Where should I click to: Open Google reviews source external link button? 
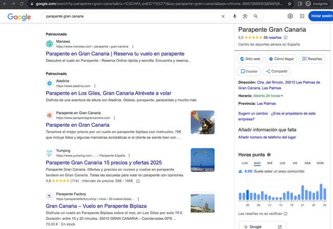[x=263, y=226]
